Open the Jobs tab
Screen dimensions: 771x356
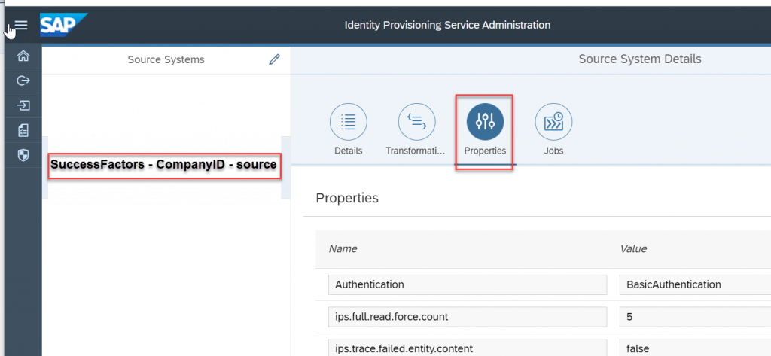(x=553, y=130)
